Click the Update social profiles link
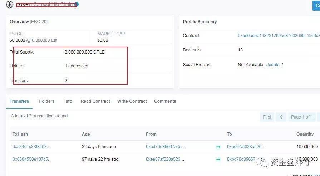 (x=272, y=65)
